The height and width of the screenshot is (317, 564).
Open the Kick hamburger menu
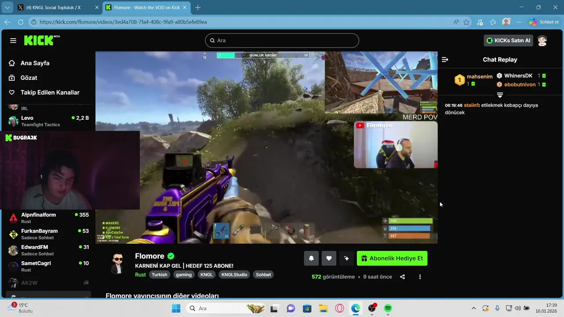point(13,41)
